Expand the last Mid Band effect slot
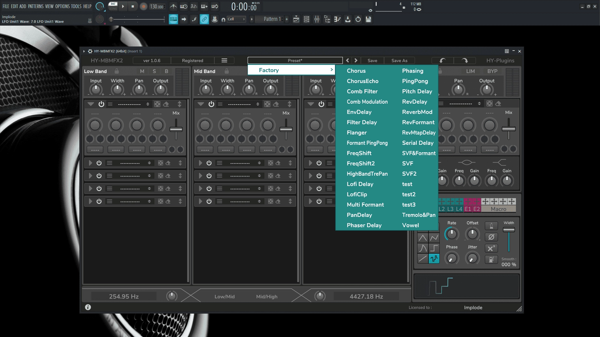 pyautogui.click(x=200, y=201)
